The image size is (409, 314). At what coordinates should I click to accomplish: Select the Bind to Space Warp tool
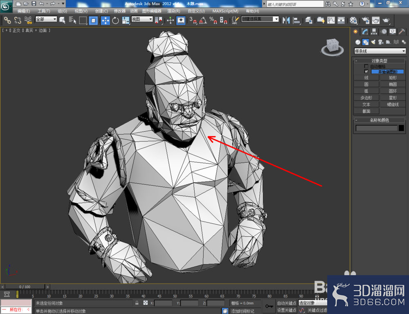click(28, 20)
